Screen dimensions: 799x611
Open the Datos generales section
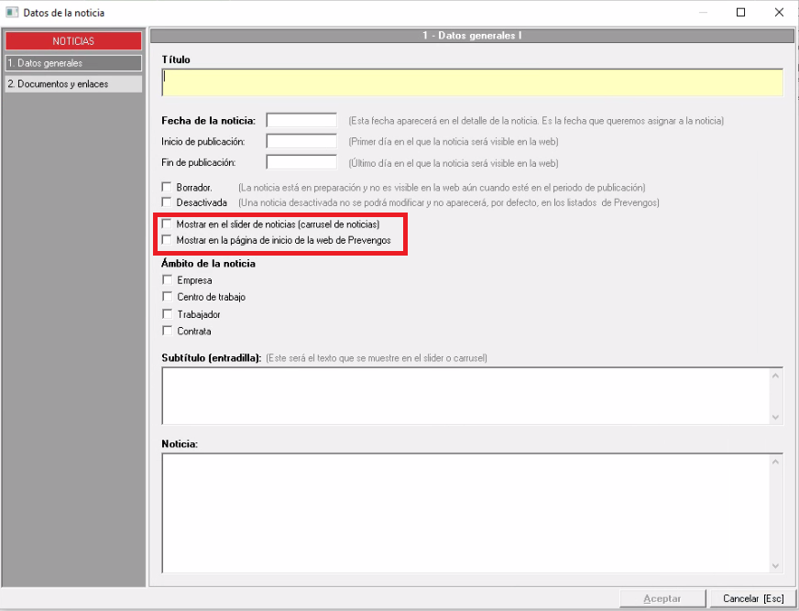(73, 63)
